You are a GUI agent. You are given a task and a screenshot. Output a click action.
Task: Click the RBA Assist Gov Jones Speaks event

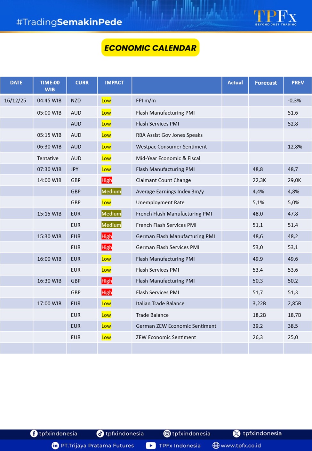tap(169, 135)
